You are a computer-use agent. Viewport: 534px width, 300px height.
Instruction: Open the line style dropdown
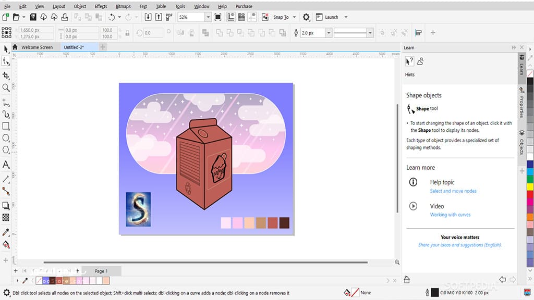370,33
